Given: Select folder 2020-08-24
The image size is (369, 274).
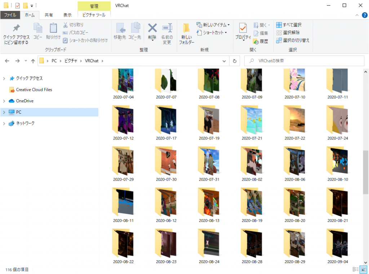Looking at the screenshot, I should pyautogui.click(x=209, y=247).
